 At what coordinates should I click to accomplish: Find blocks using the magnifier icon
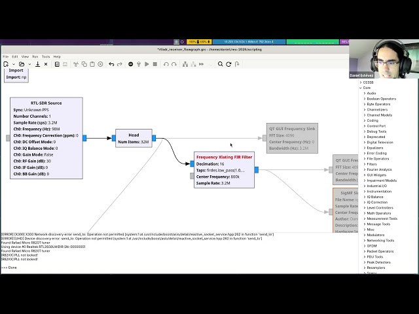[220, 64]
